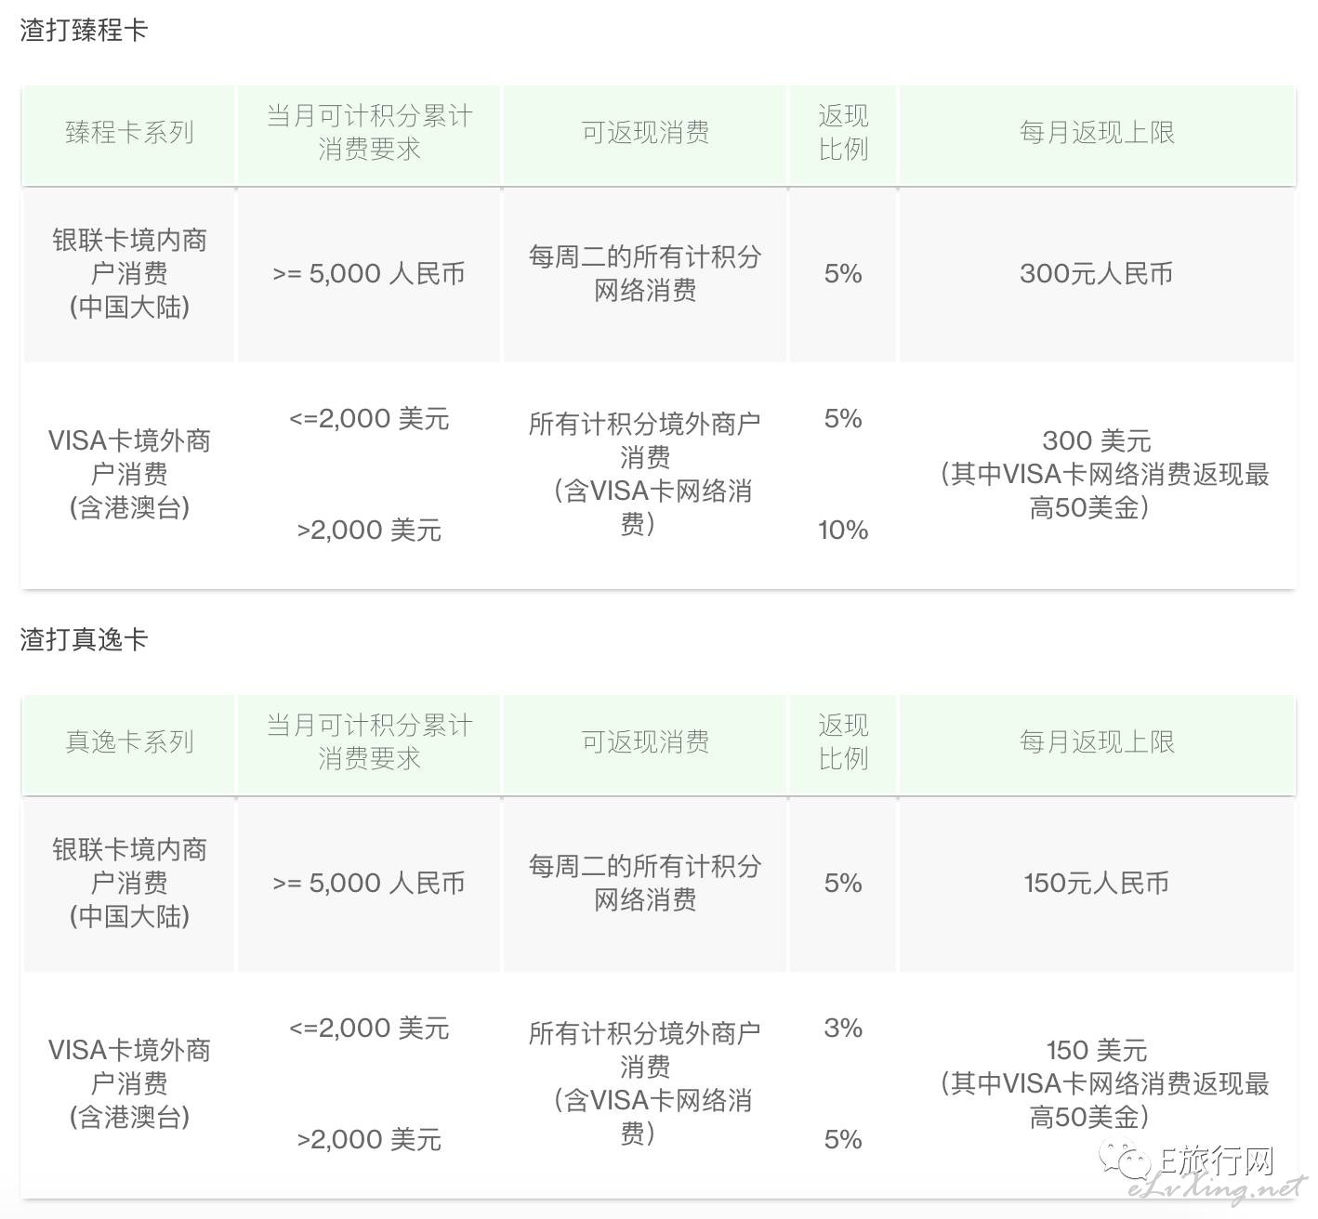Select the 3% cashback rate cell
1318x1219 pixels.
click(843, 1029)
